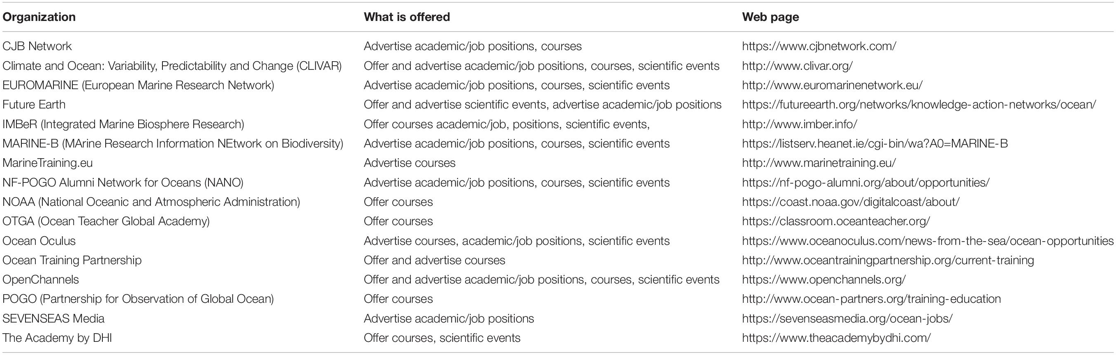Select the Organization column header
This screenshot has height=355, width=1116.
click(x=39, y=17)
